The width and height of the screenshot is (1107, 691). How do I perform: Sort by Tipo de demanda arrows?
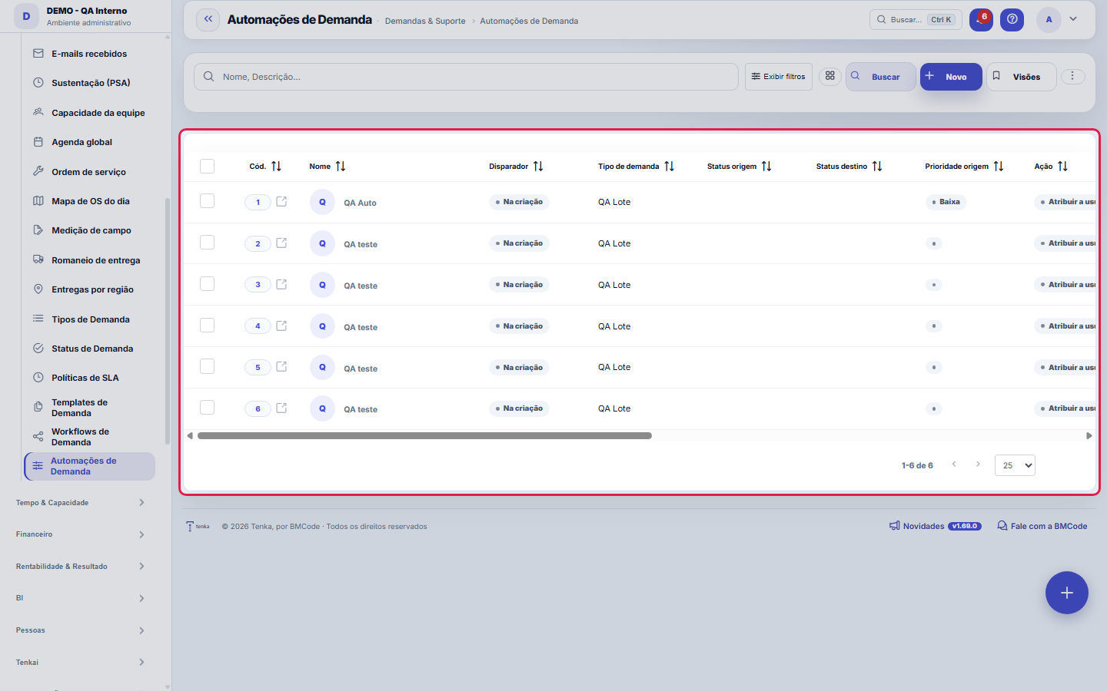coord(670,167)
